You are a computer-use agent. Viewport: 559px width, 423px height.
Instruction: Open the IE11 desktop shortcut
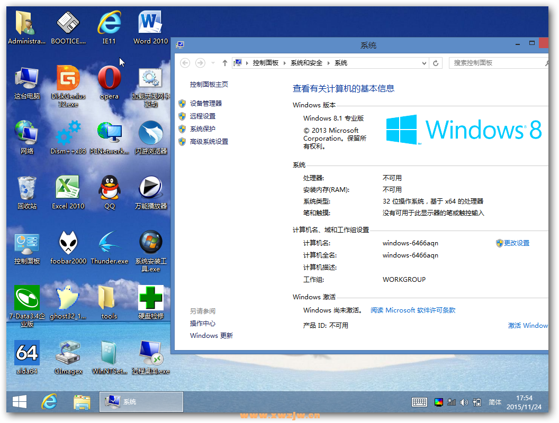click(x=109, y=27)
